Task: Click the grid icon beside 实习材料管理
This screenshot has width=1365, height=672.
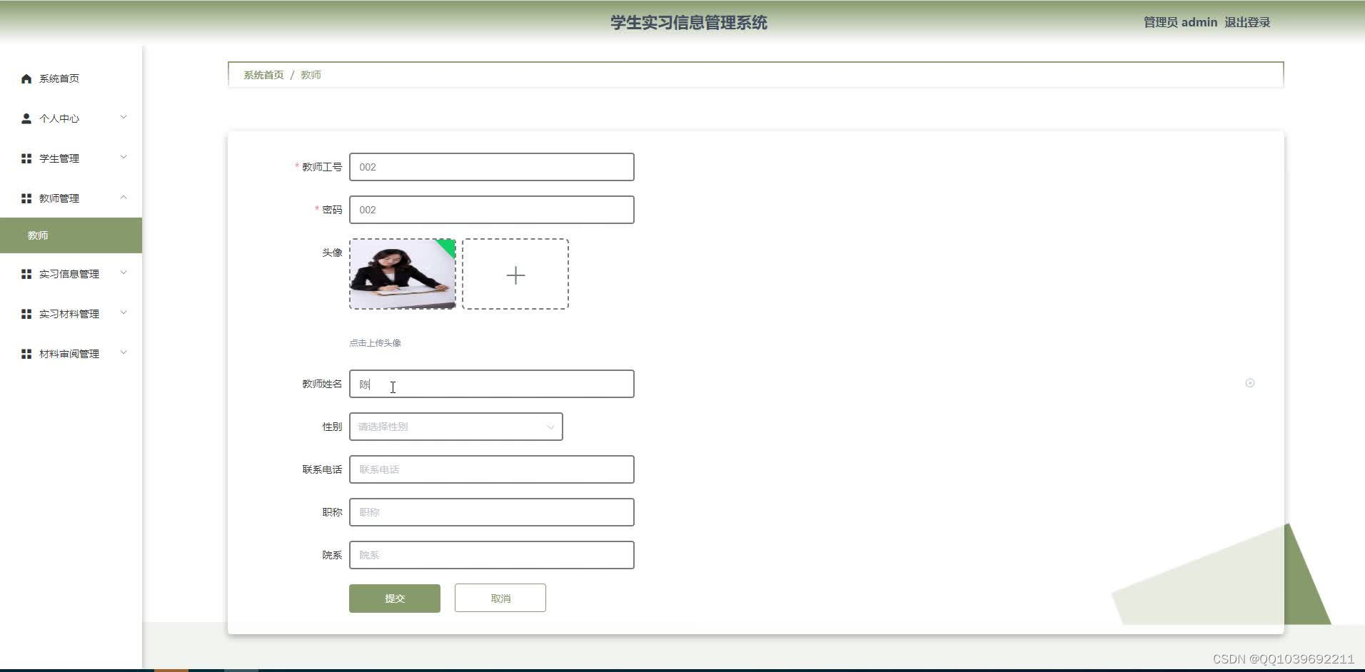Action: [x=26, y=314]
